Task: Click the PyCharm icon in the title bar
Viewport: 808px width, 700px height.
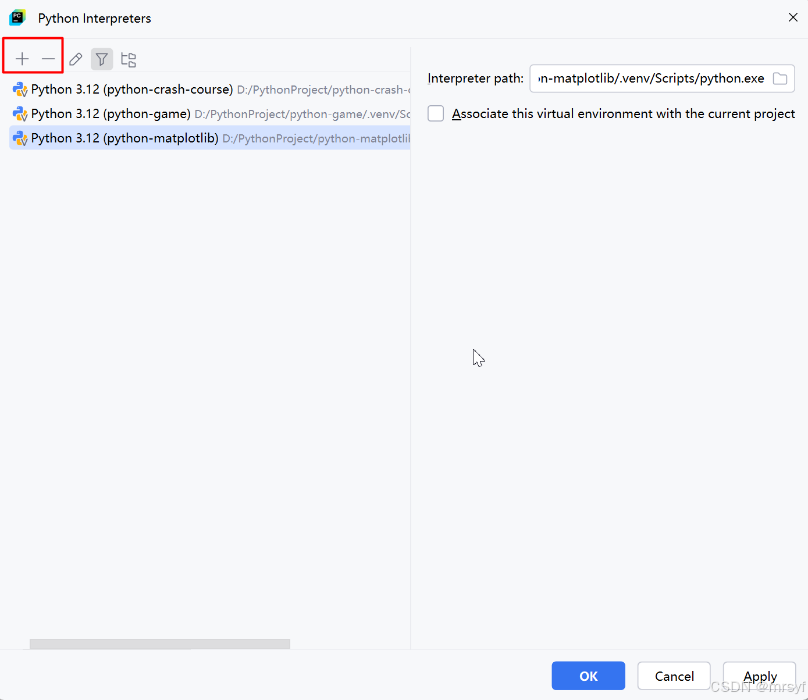Action: (x=17, y=17)
